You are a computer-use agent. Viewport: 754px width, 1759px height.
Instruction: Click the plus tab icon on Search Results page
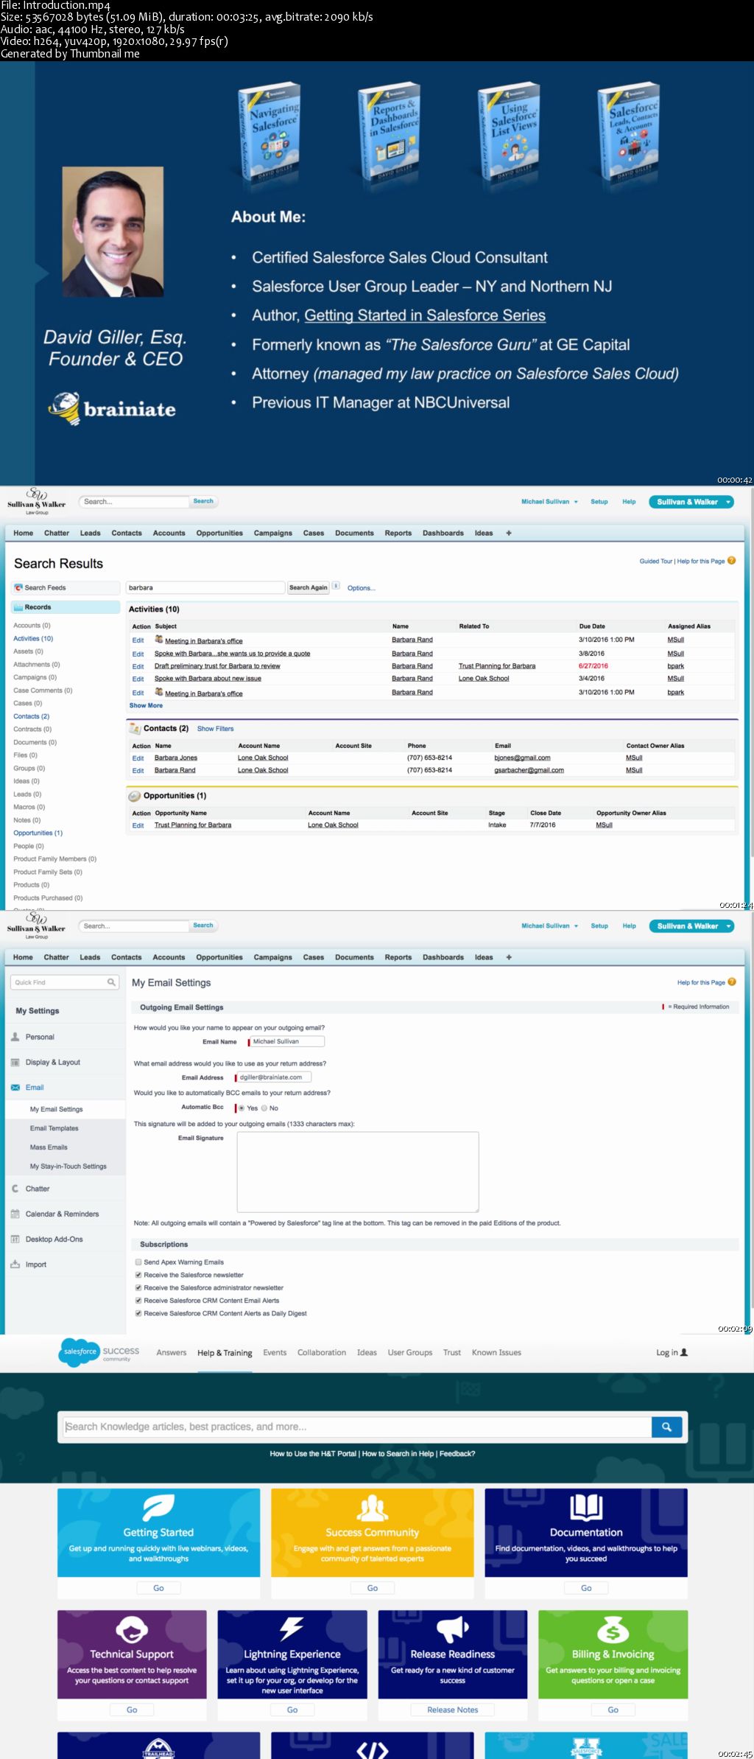point(508,533)
